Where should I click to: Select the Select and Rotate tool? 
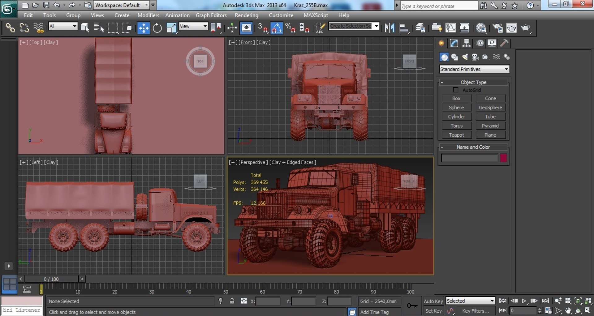click(x=157, y=28)
